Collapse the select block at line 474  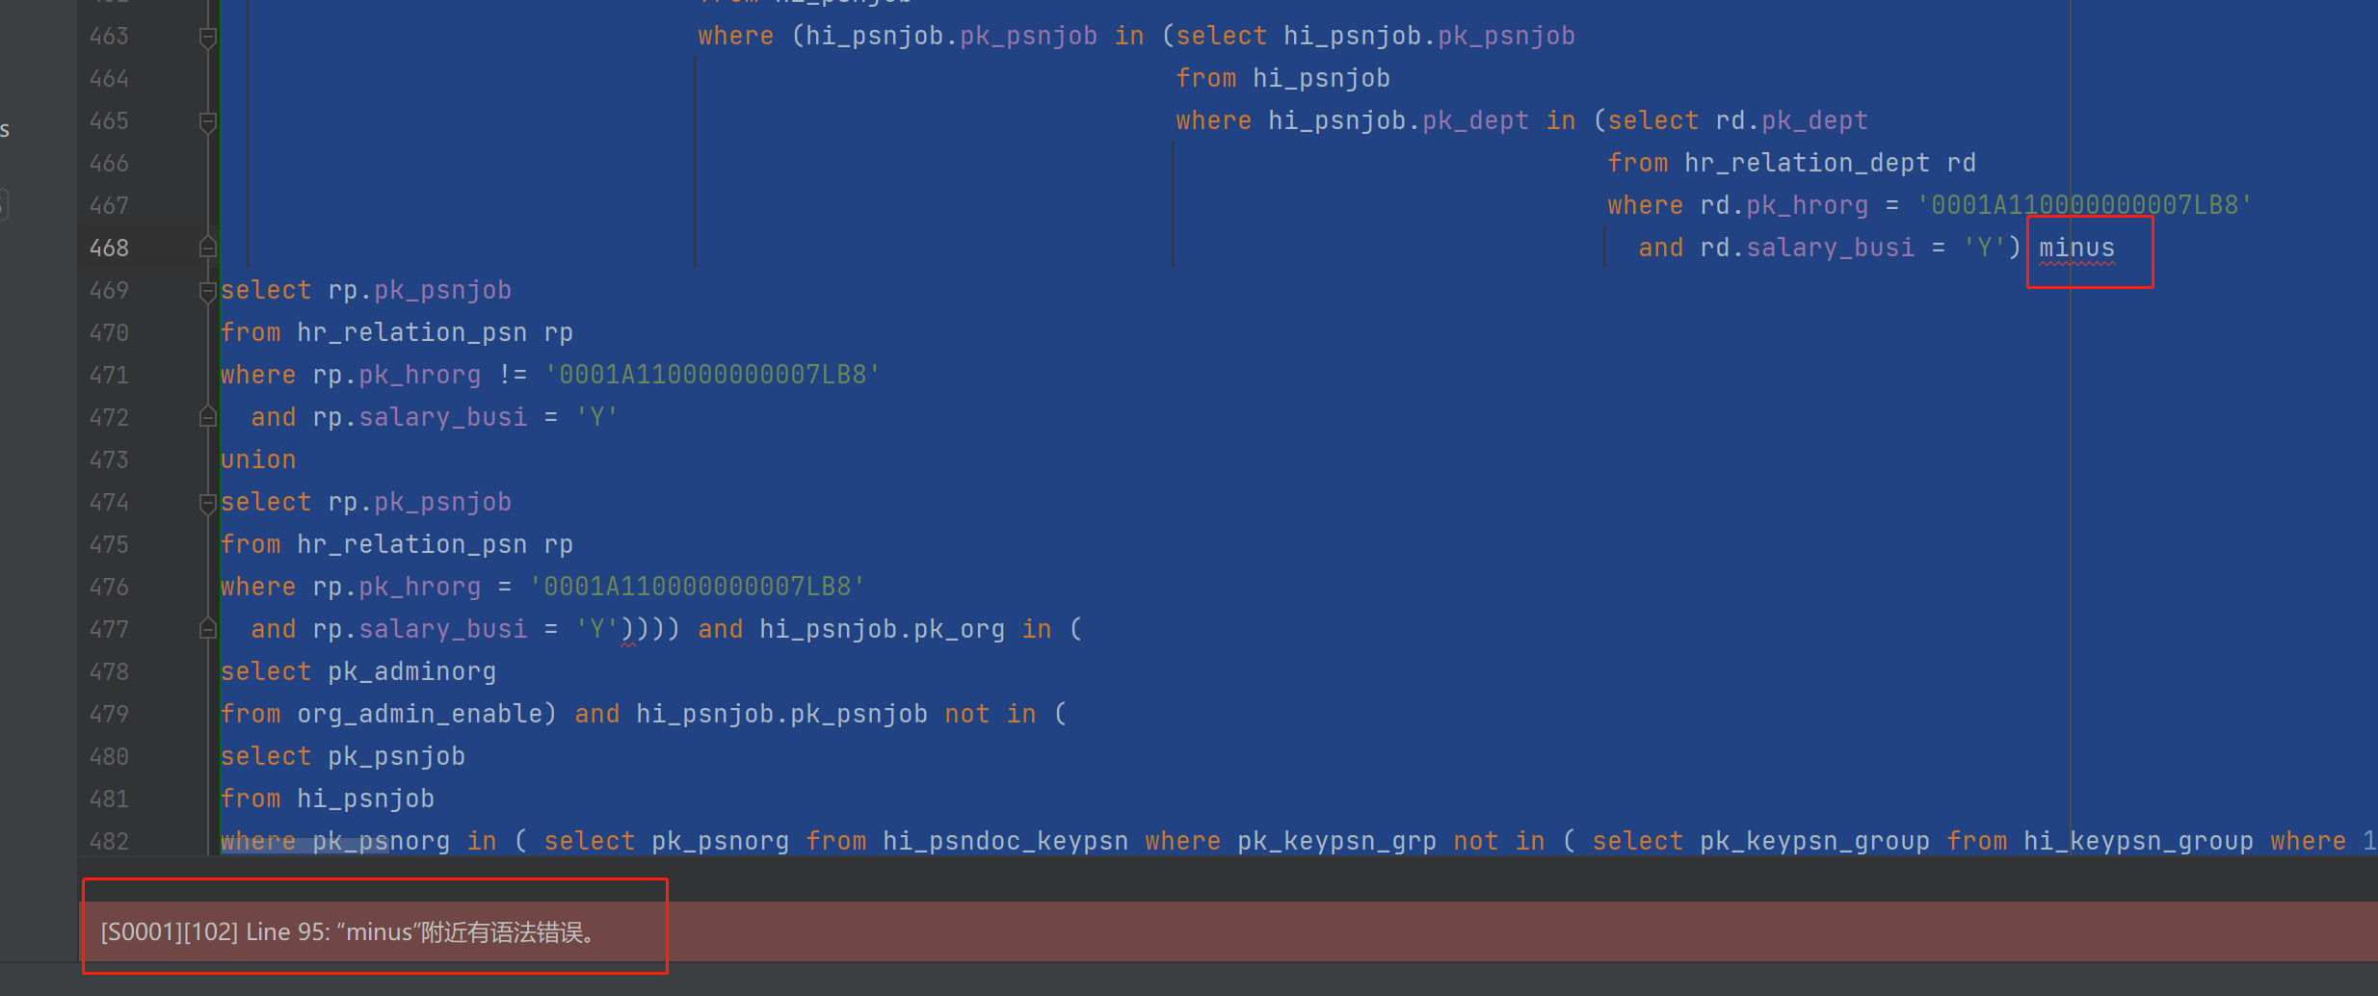pyautogui.click(x=207, y=502)
